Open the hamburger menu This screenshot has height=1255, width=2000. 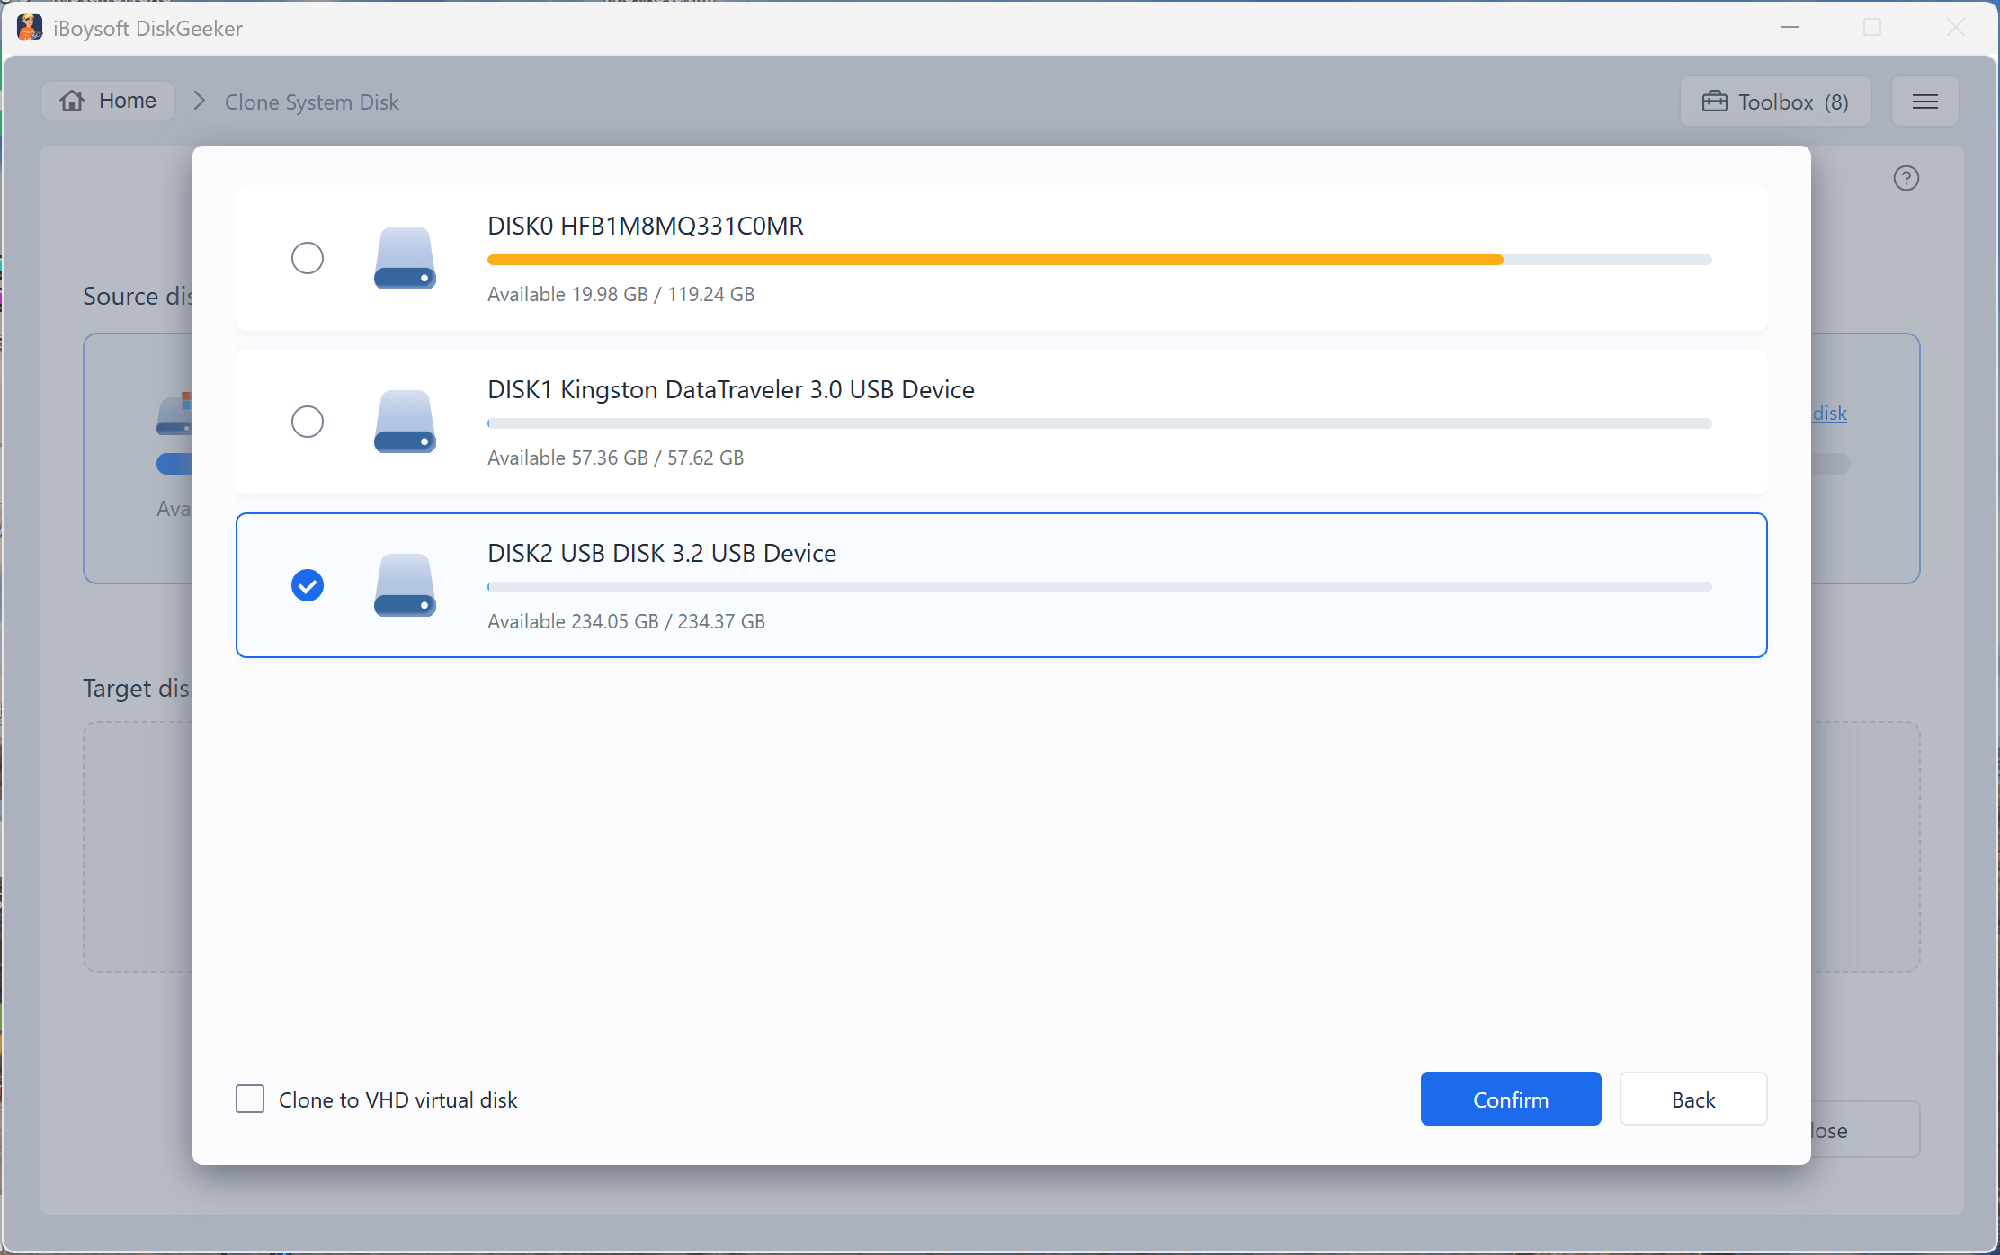1925,102
